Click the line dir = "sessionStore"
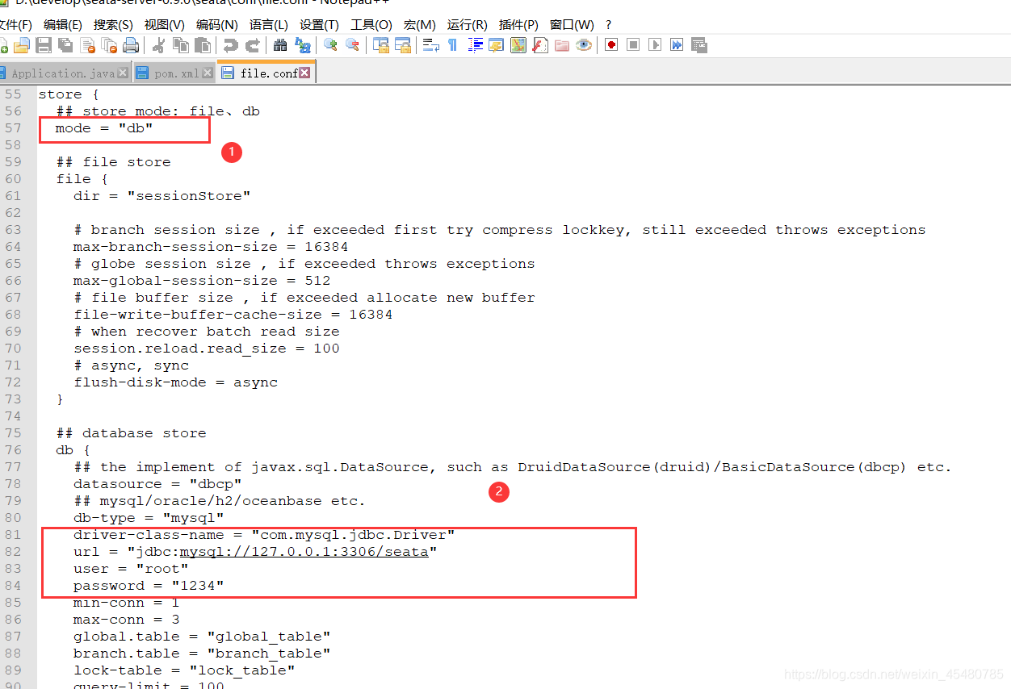The image size is (1011, 689). (x=162, y=196)
